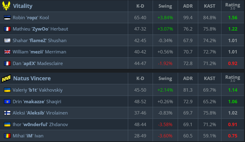The height and width of the screenshot is (142, 245).
Task: Click the Romanian flag beside iM
Action: click(x=7, y=136)
